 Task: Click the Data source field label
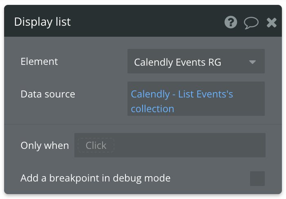point(48,94)
